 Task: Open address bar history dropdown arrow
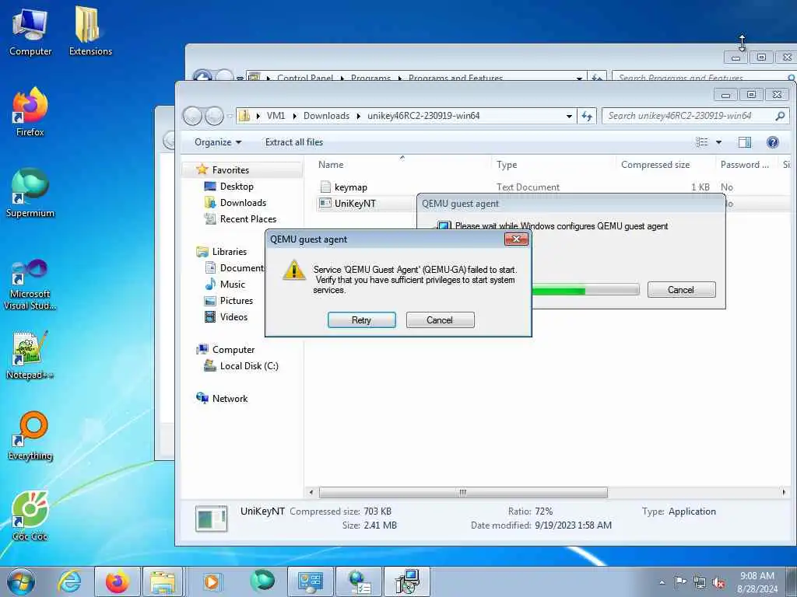pyautogui.click(x=569, y=116)
